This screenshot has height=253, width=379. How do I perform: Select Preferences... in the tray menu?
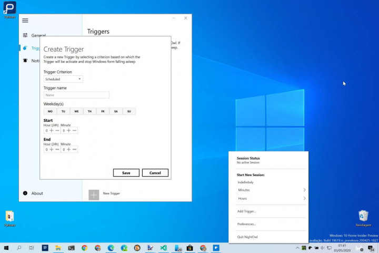[247, 224]
